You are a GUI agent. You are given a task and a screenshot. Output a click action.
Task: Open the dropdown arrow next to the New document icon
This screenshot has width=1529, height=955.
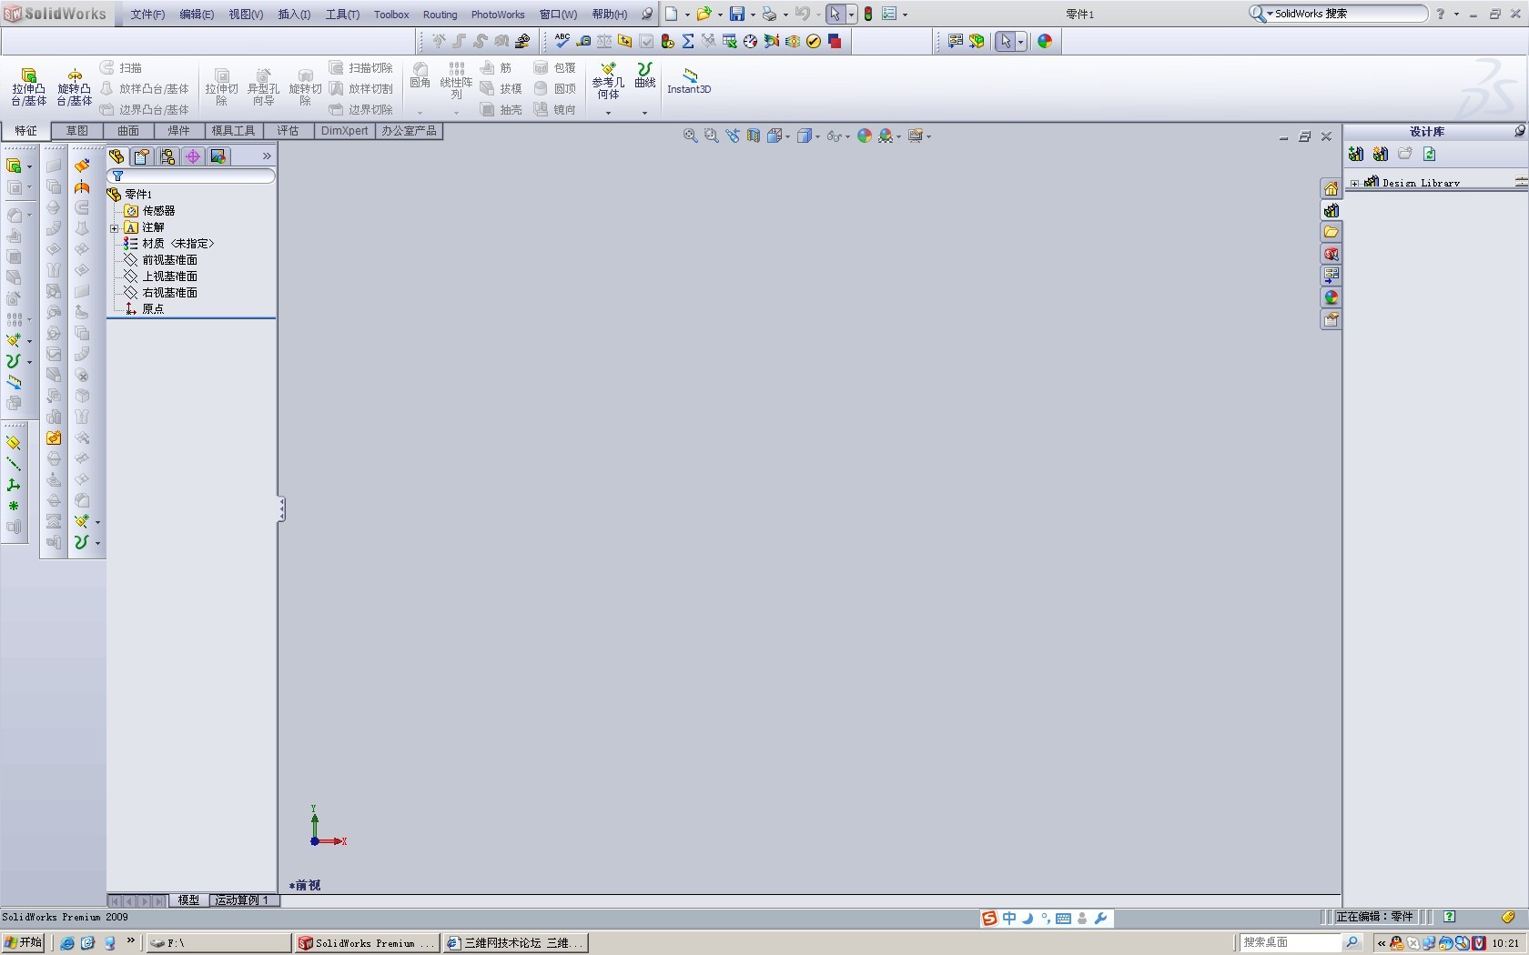tap(686, 15)
